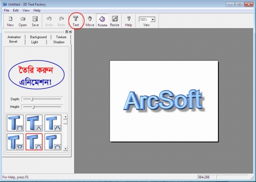The height and width of the screenshot is (182, 256).
Task: Click the application icon in title bar
Action: (x=5, y=4)
